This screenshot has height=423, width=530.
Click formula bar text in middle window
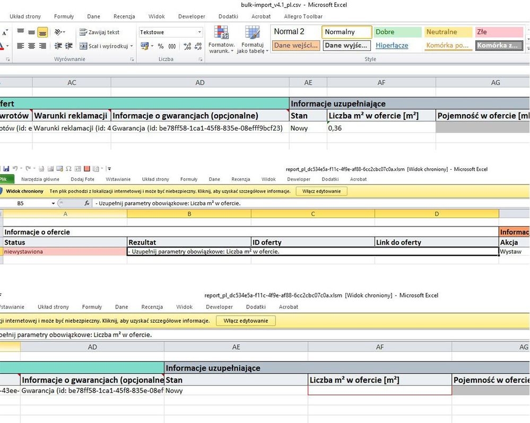[168, 203]
